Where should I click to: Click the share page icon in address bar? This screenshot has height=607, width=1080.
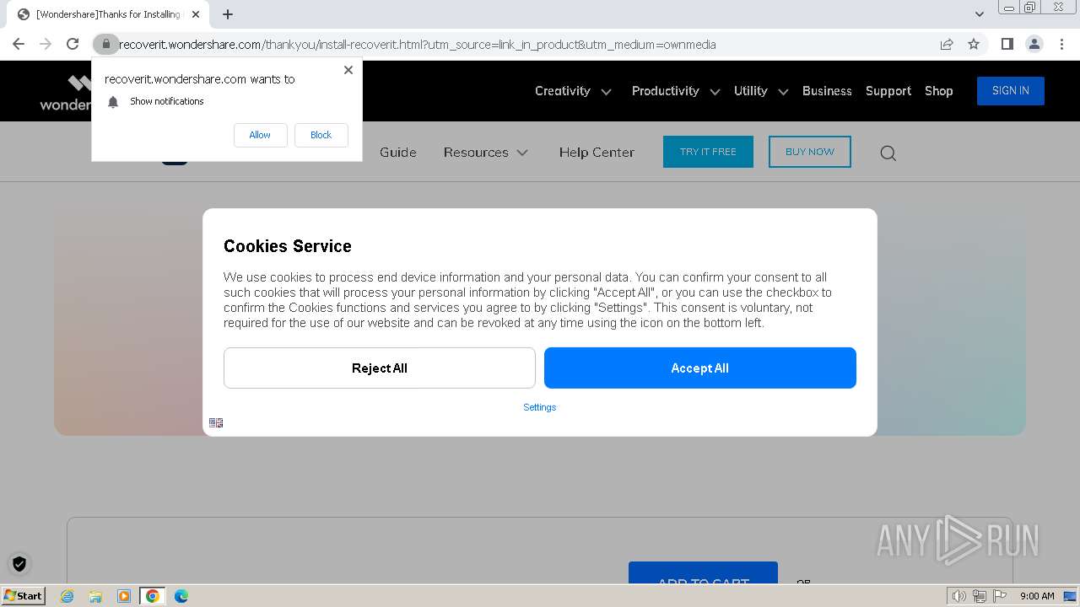coord(947,44)
